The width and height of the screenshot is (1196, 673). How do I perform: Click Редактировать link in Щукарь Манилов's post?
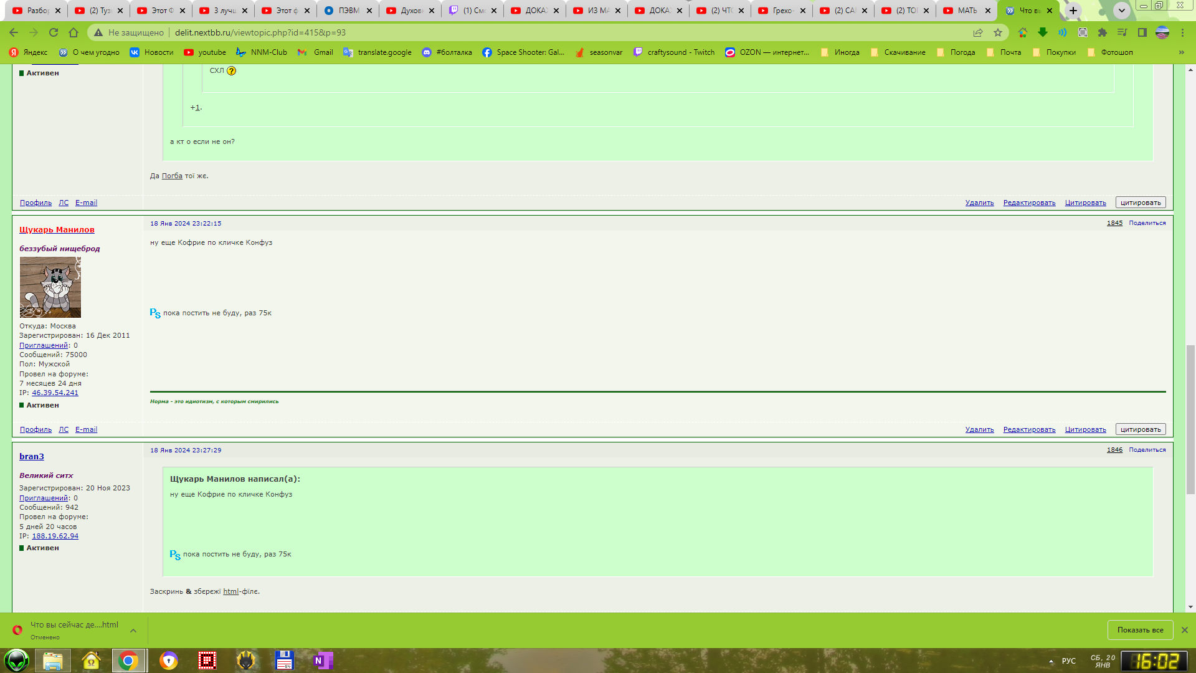(x=1029, y=429)
